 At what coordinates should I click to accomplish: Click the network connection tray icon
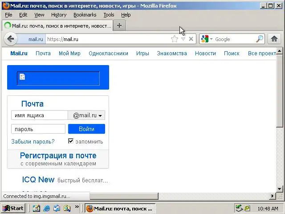(x=240, y=208)
